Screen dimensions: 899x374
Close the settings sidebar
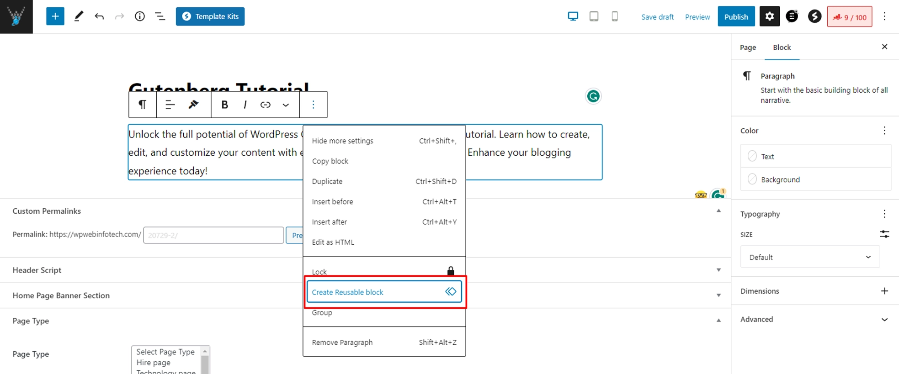tap(884, 47)
